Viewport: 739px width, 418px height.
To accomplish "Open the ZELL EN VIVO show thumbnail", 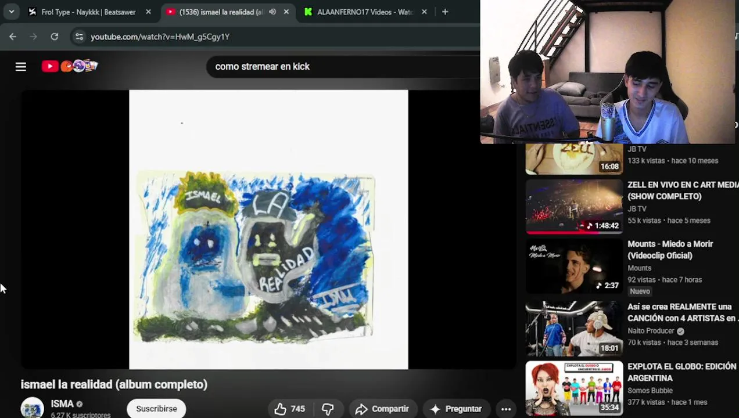I will coord(574,206).
